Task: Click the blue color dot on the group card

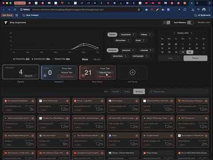Action: click(x=45, y=76)
